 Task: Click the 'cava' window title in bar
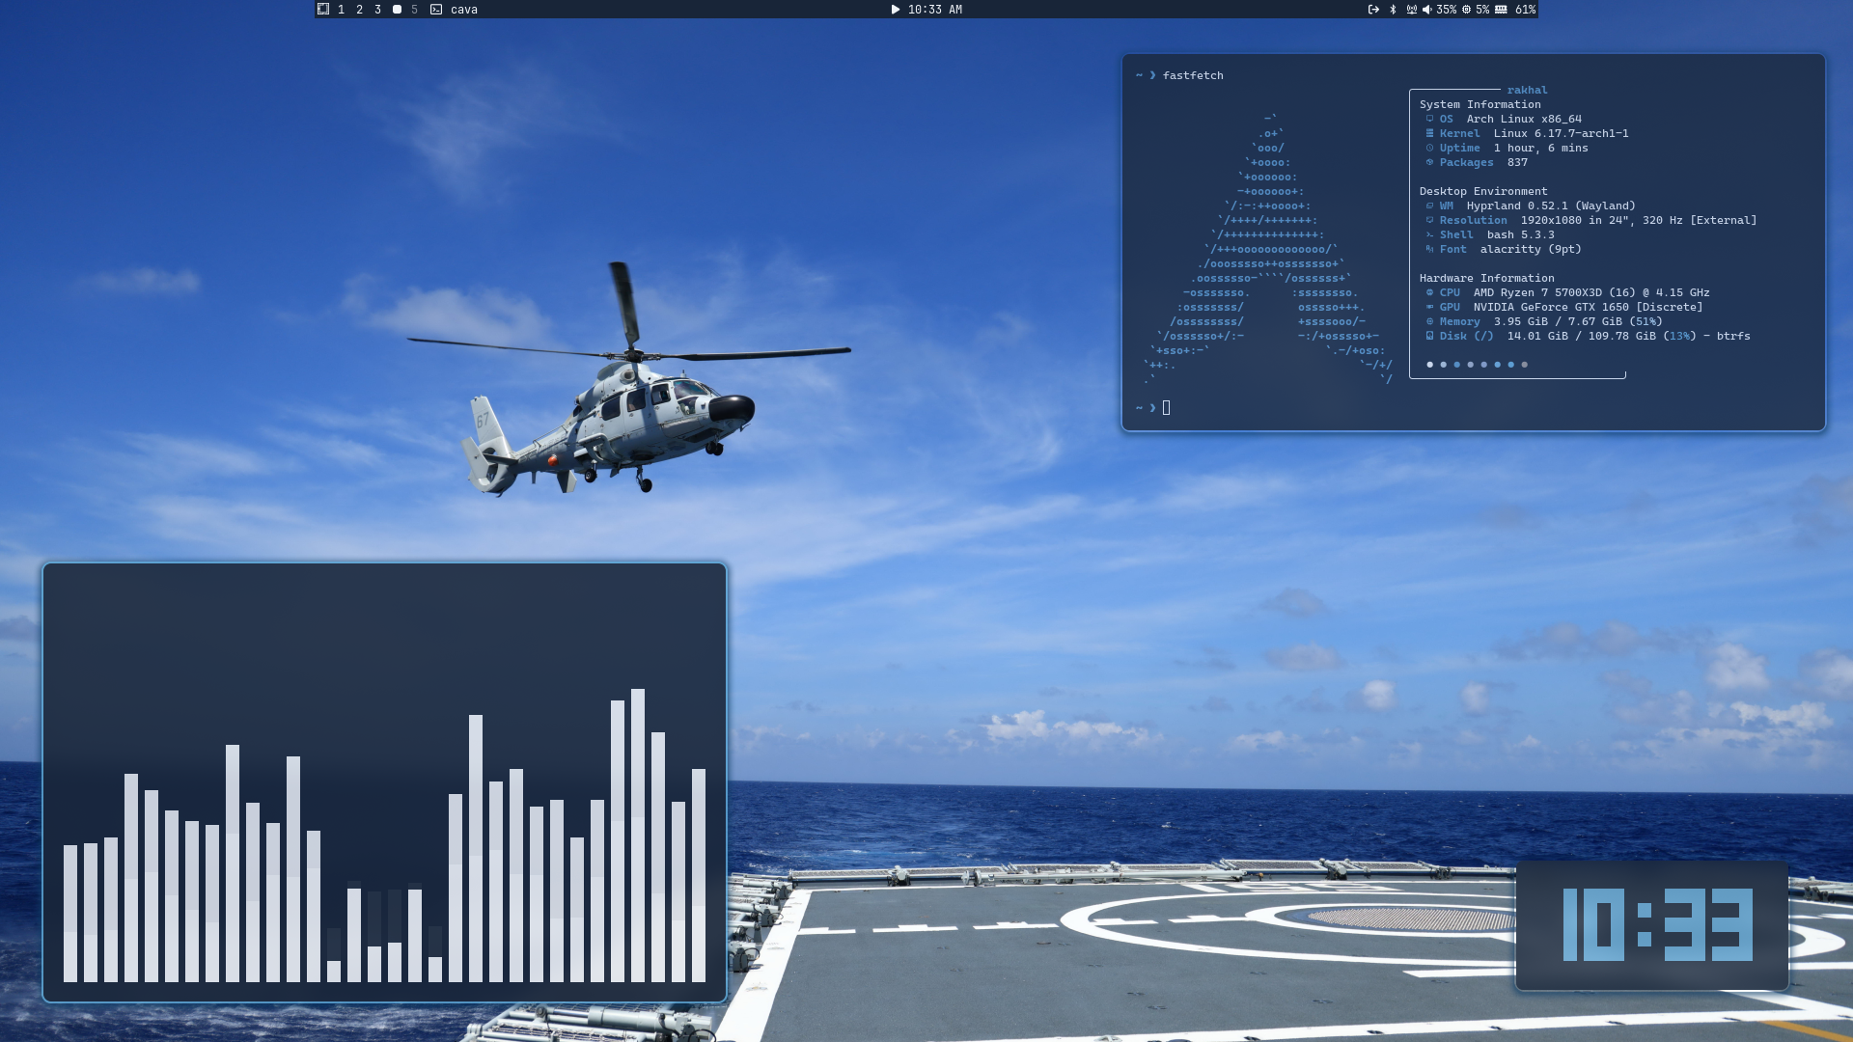[464, 10]
